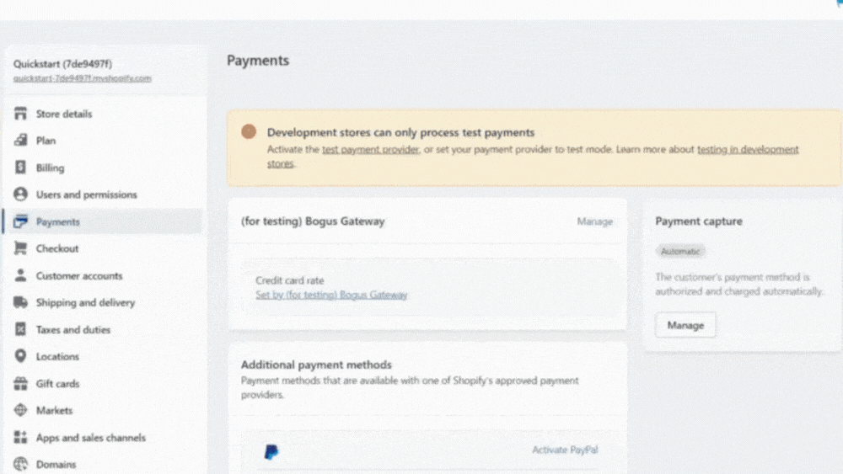Select the Shipping and delivery truck icon
843x474 pixels.
pos(20,302)
